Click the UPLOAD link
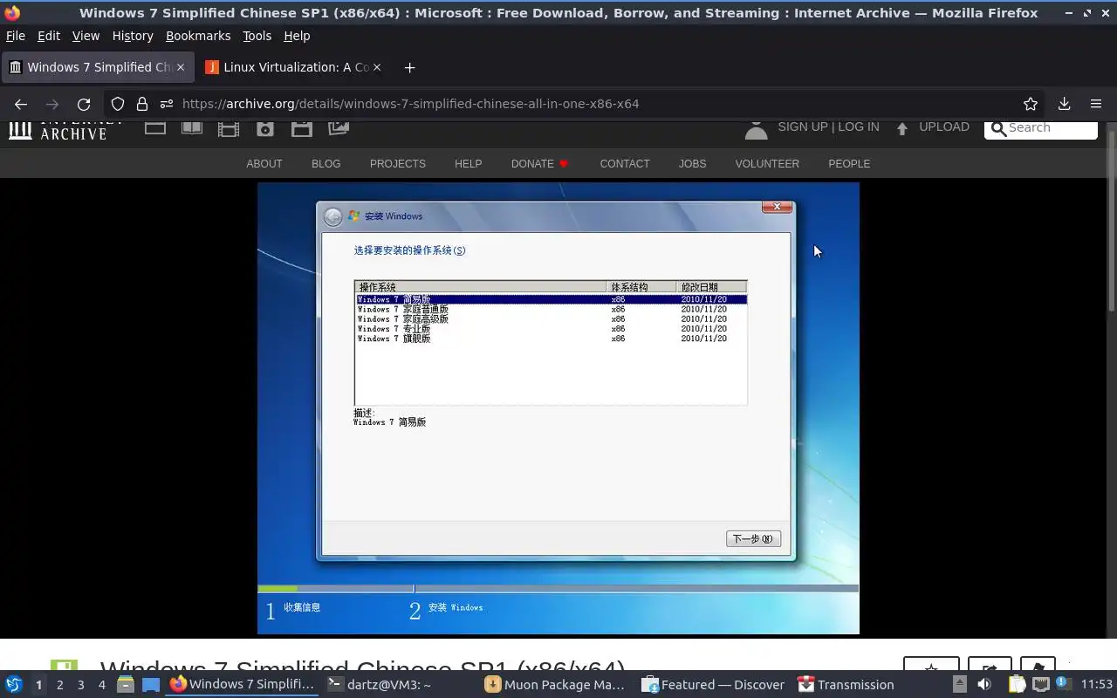 (x=944, y=127)
